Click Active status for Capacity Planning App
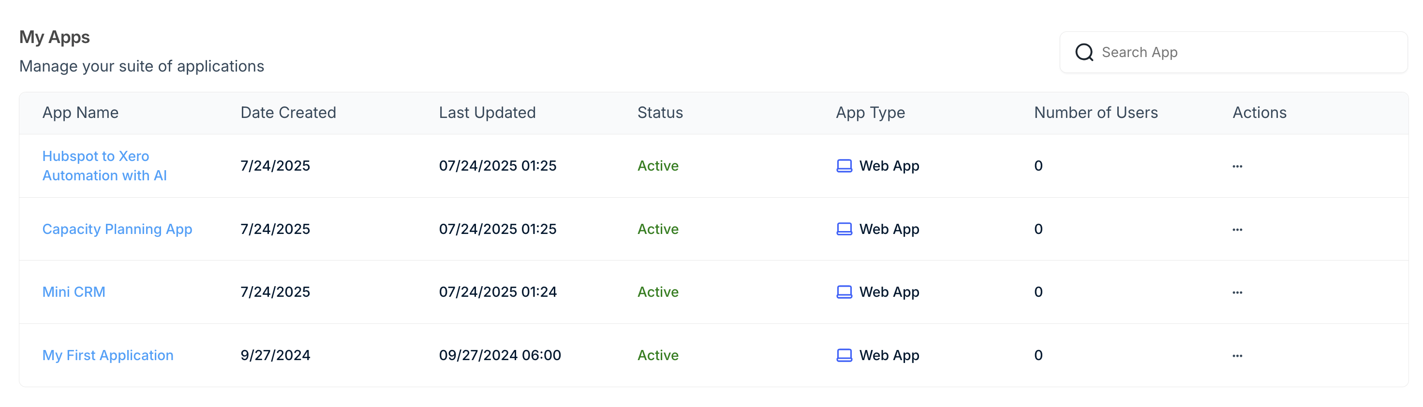The height and width of the screenshot is (407, 1423). coord(658,229)
